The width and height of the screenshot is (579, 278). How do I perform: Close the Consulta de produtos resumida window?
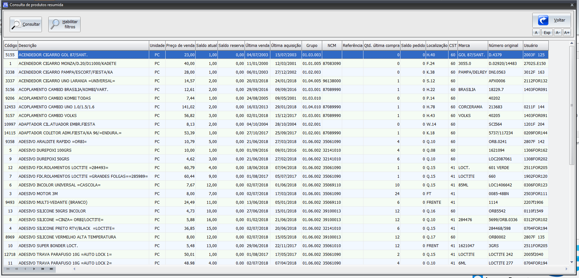coord(572,5)
